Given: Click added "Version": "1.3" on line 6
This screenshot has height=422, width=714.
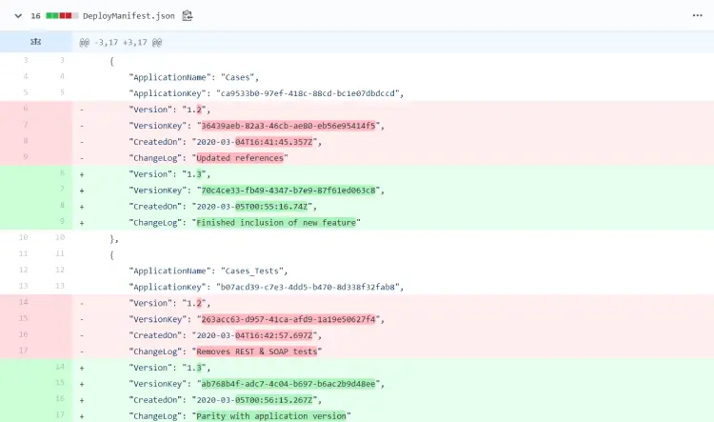Looking at the screenshot, I should 169,174.
